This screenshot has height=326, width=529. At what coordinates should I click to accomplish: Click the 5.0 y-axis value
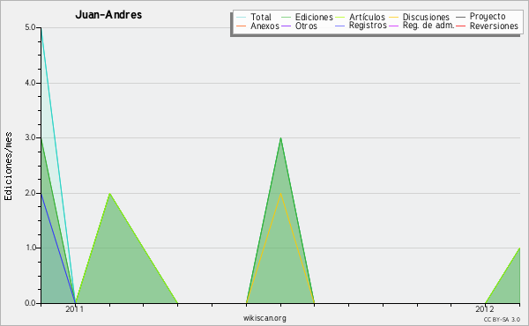(x=30, y=27)
